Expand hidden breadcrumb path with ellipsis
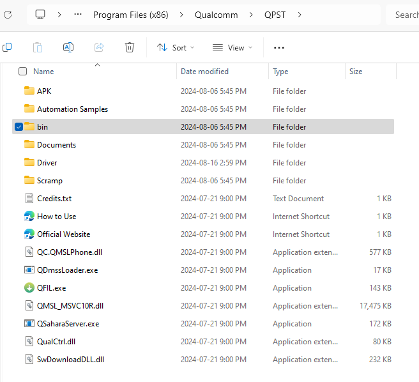419x382 pixels. pyautogui.click(x=78, y=15)
